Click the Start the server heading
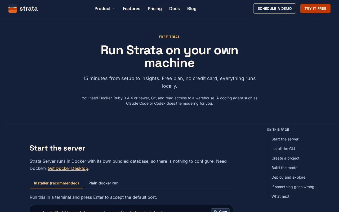Viewport: 339px width, 212px height. pos(57,148)
